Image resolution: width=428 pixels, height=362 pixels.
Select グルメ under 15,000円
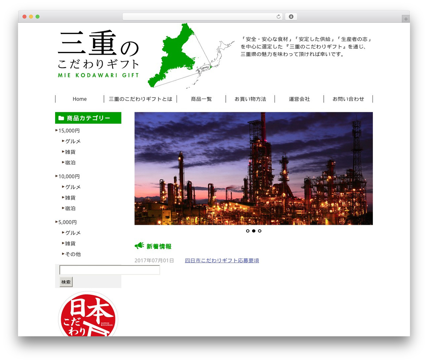[x=73, y=141]
